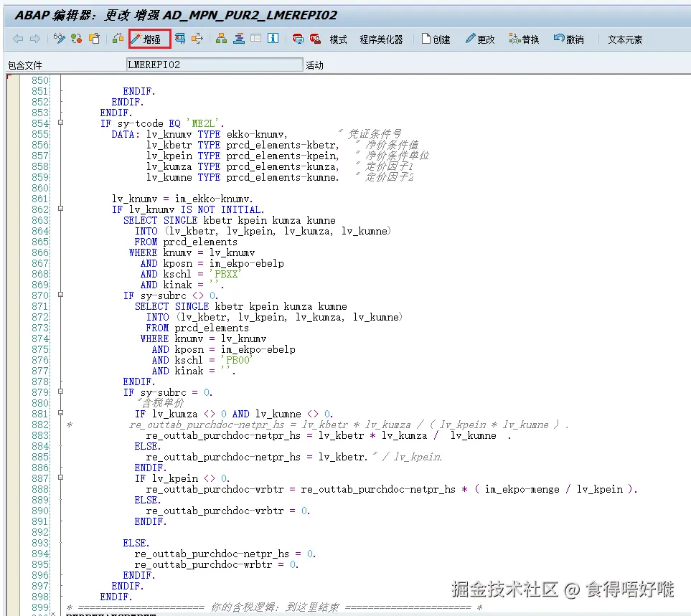Click line number 850
The width and height of the screenshot is (691, 616).
[39, 80]
